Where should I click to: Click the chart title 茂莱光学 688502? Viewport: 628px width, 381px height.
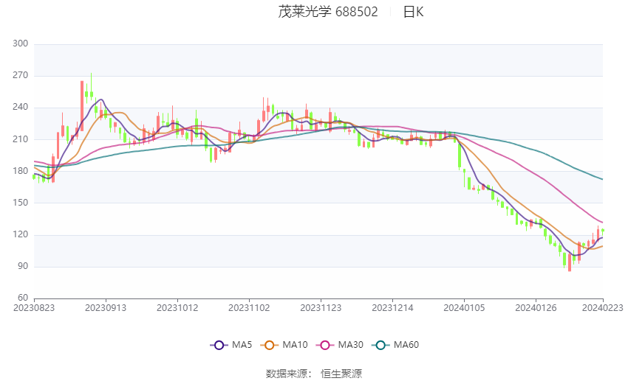pyautogui.click(x=328, y=12)
